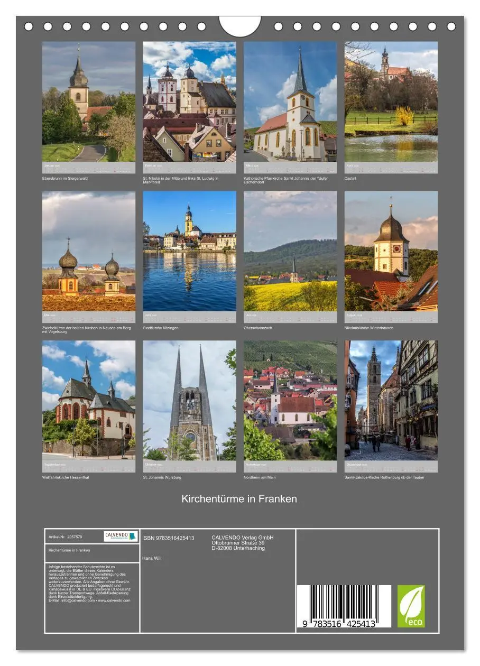Click the 'ISBN 9783516425413' text
The image size is (480, 666).
click(x=168, y=538)
